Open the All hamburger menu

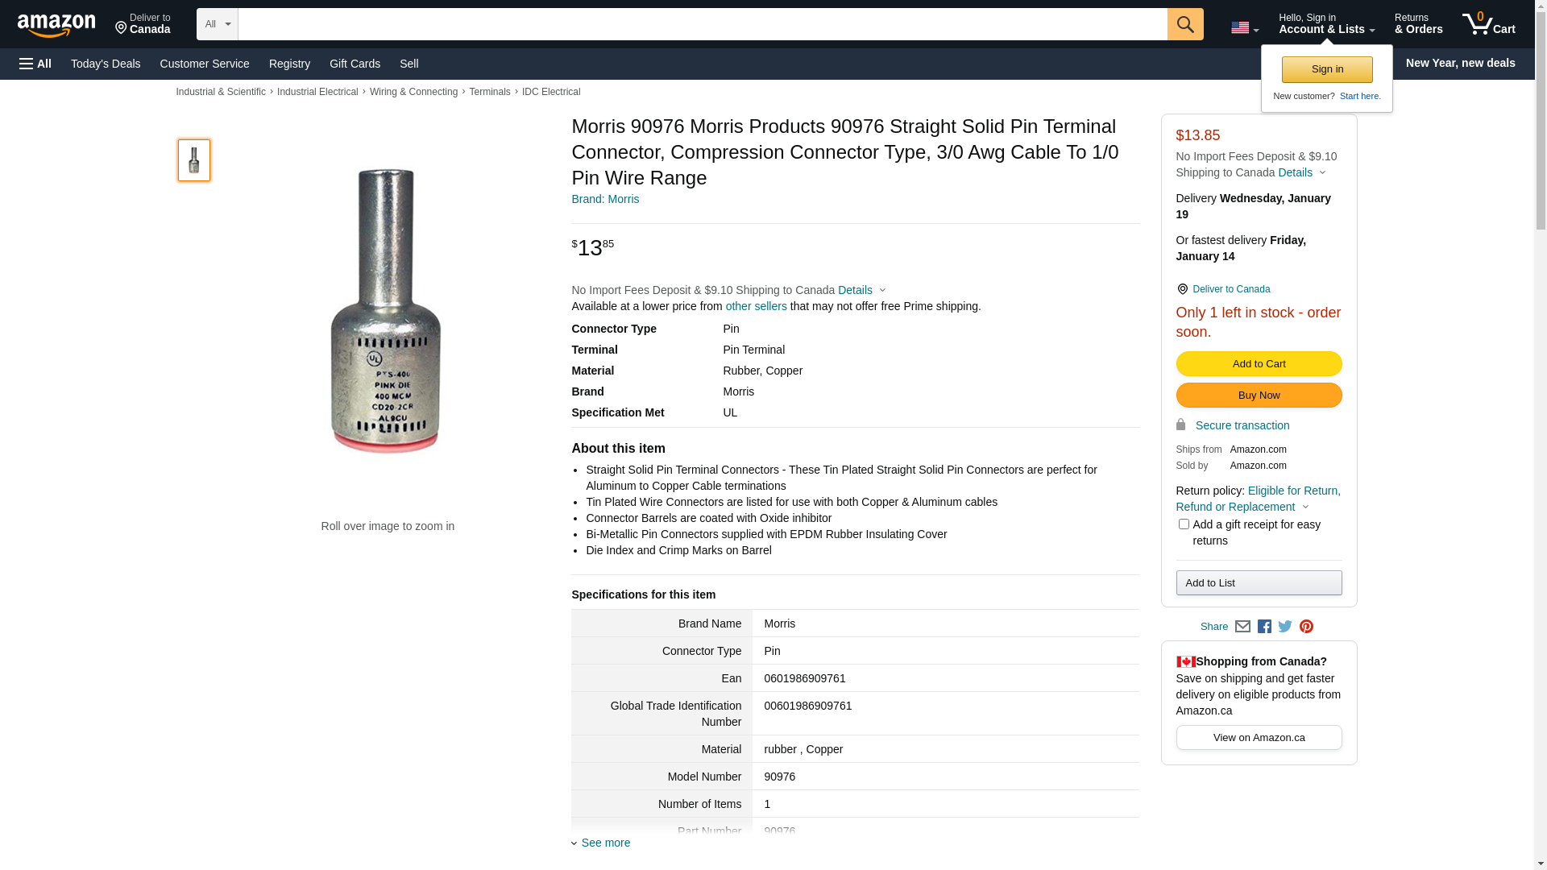pyautogui.click(x=35, y=64)
